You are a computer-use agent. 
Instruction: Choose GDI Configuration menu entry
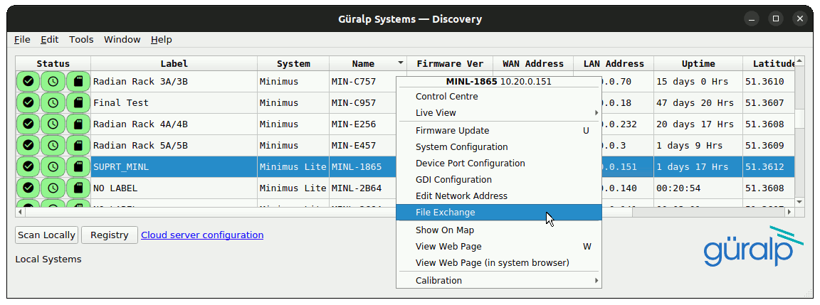[x=499, y=180]
